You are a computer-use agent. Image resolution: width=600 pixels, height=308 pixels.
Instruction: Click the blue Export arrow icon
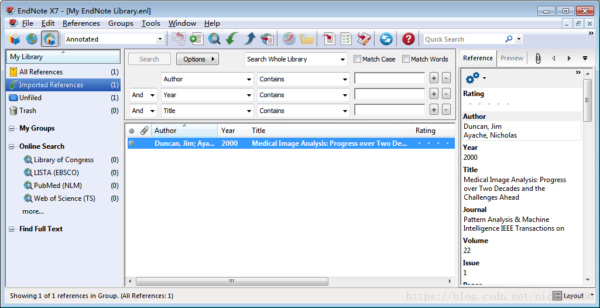pyautogui.click(x=249, y=39)
